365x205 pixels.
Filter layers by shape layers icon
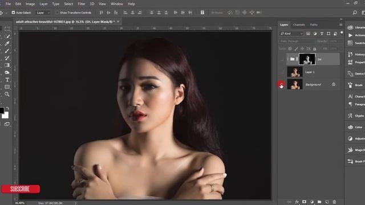coord(328,34)
